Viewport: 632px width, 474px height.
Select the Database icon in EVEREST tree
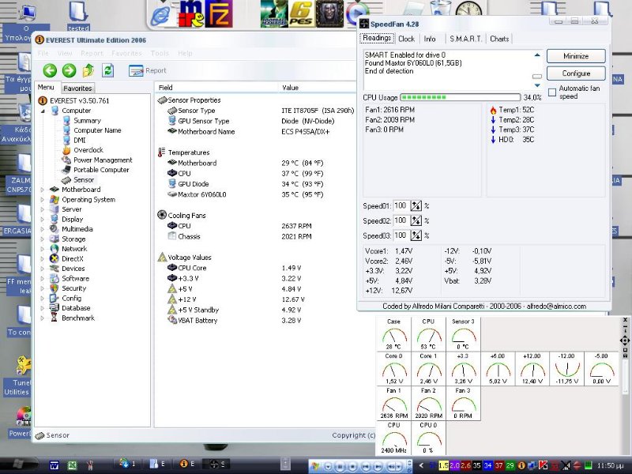pos(54,308)
